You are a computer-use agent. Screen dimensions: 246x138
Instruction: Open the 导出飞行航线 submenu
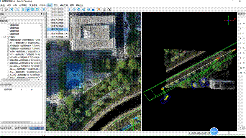click(x=57, y=34)
